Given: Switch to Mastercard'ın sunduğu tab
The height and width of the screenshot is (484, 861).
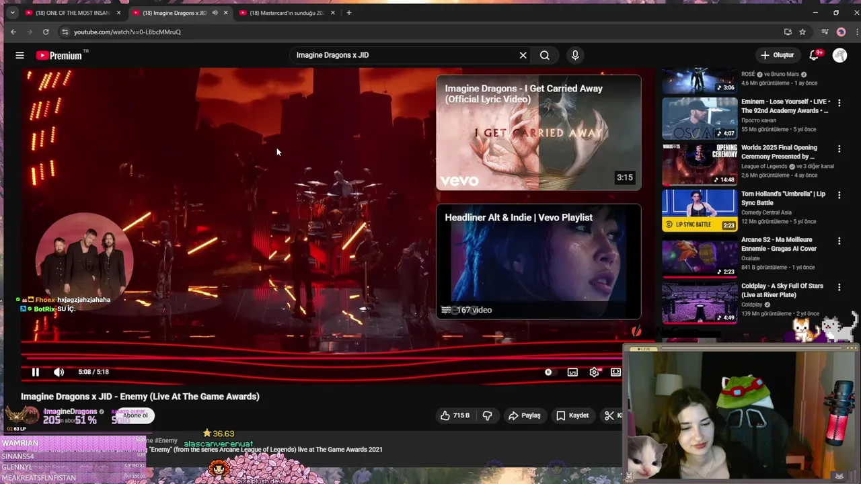Looking at the screenshot, I should click(x=287, y=13).
